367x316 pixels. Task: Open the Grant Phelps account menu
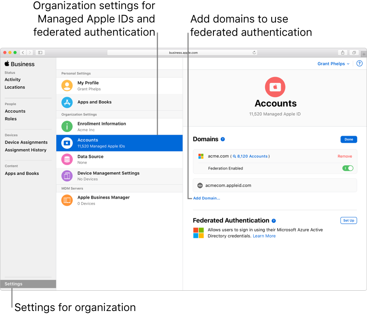tap(333, 64)
